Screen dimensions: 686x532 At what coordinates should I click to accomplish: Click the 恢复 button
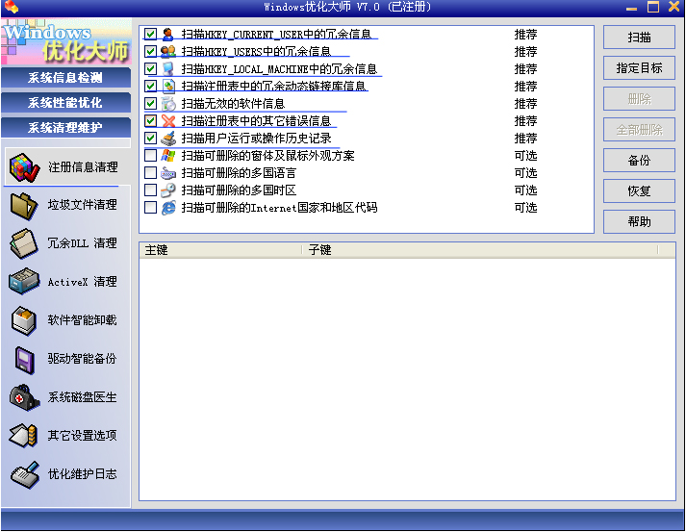pos(639,190)
